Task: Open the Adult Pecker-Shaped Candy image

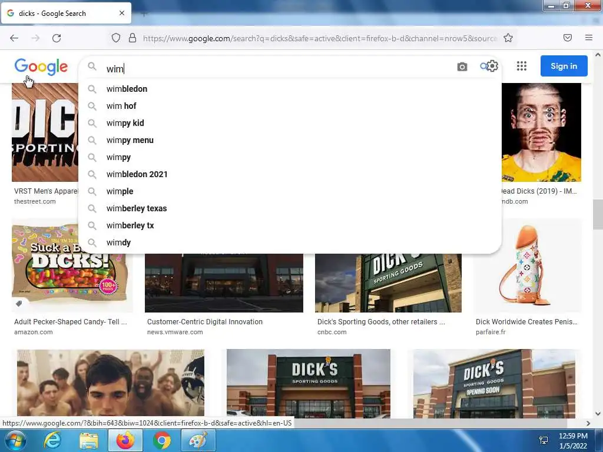Action: (x=72, y=265)
